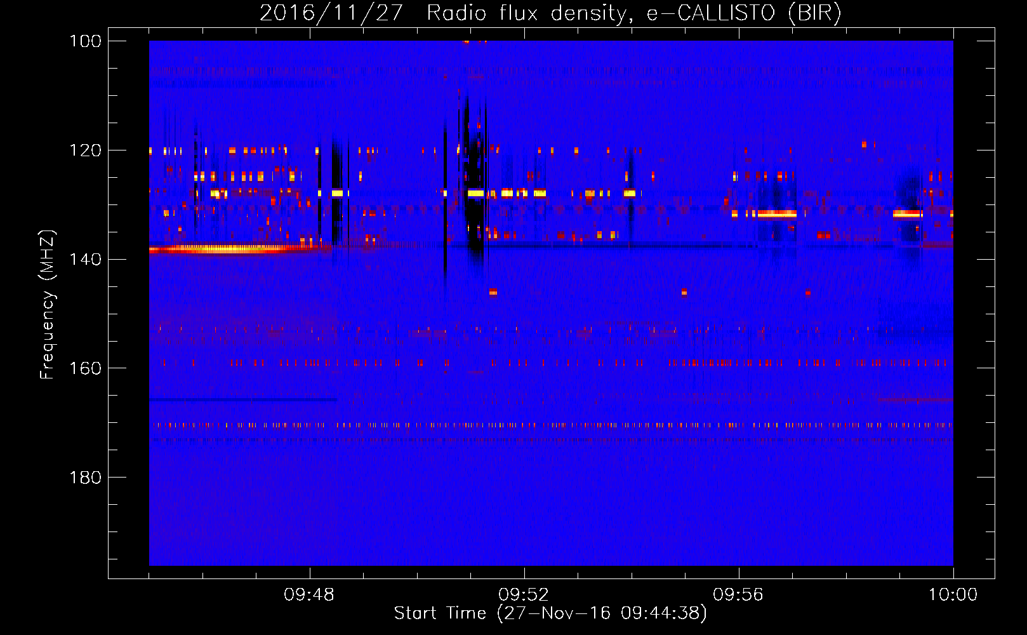Click the '09:56' time axis label
Screen dimensions: 1027x635
point(738,595)
